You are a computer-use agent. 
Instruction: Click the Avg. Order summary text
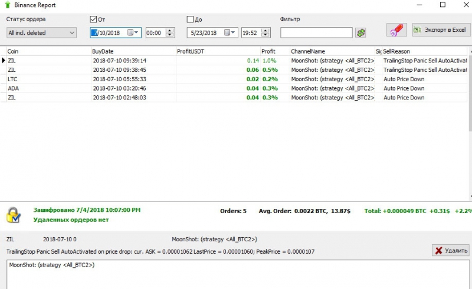point(304,211)
